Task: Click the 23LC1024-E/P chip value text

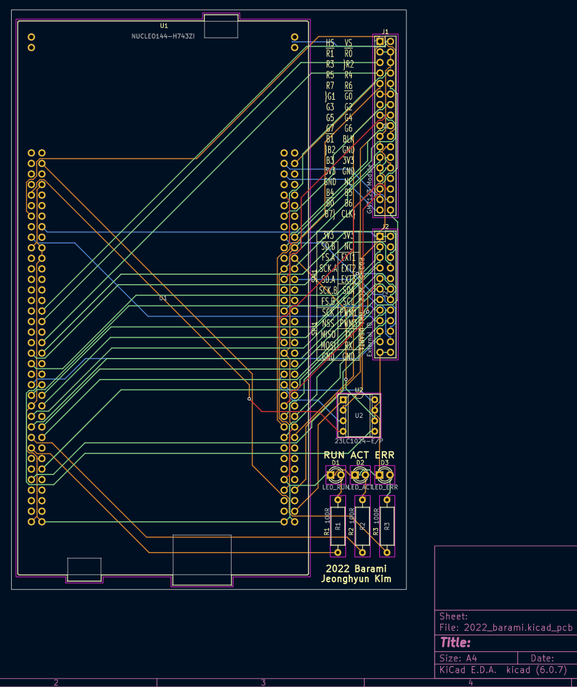Action: 358,441
